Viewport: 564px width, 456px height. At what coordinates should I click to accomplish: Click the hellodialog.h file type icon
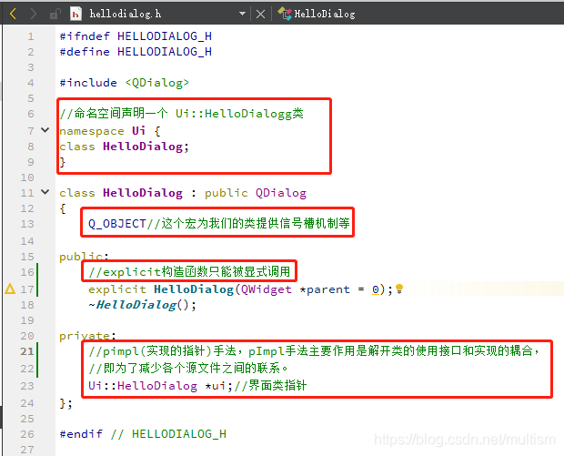[x=76, y=14]
